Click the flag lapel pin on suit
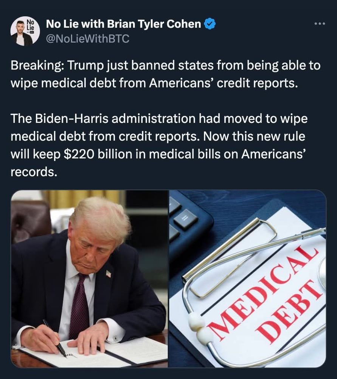The image size is (337, 379). click(x=109, y=274)
